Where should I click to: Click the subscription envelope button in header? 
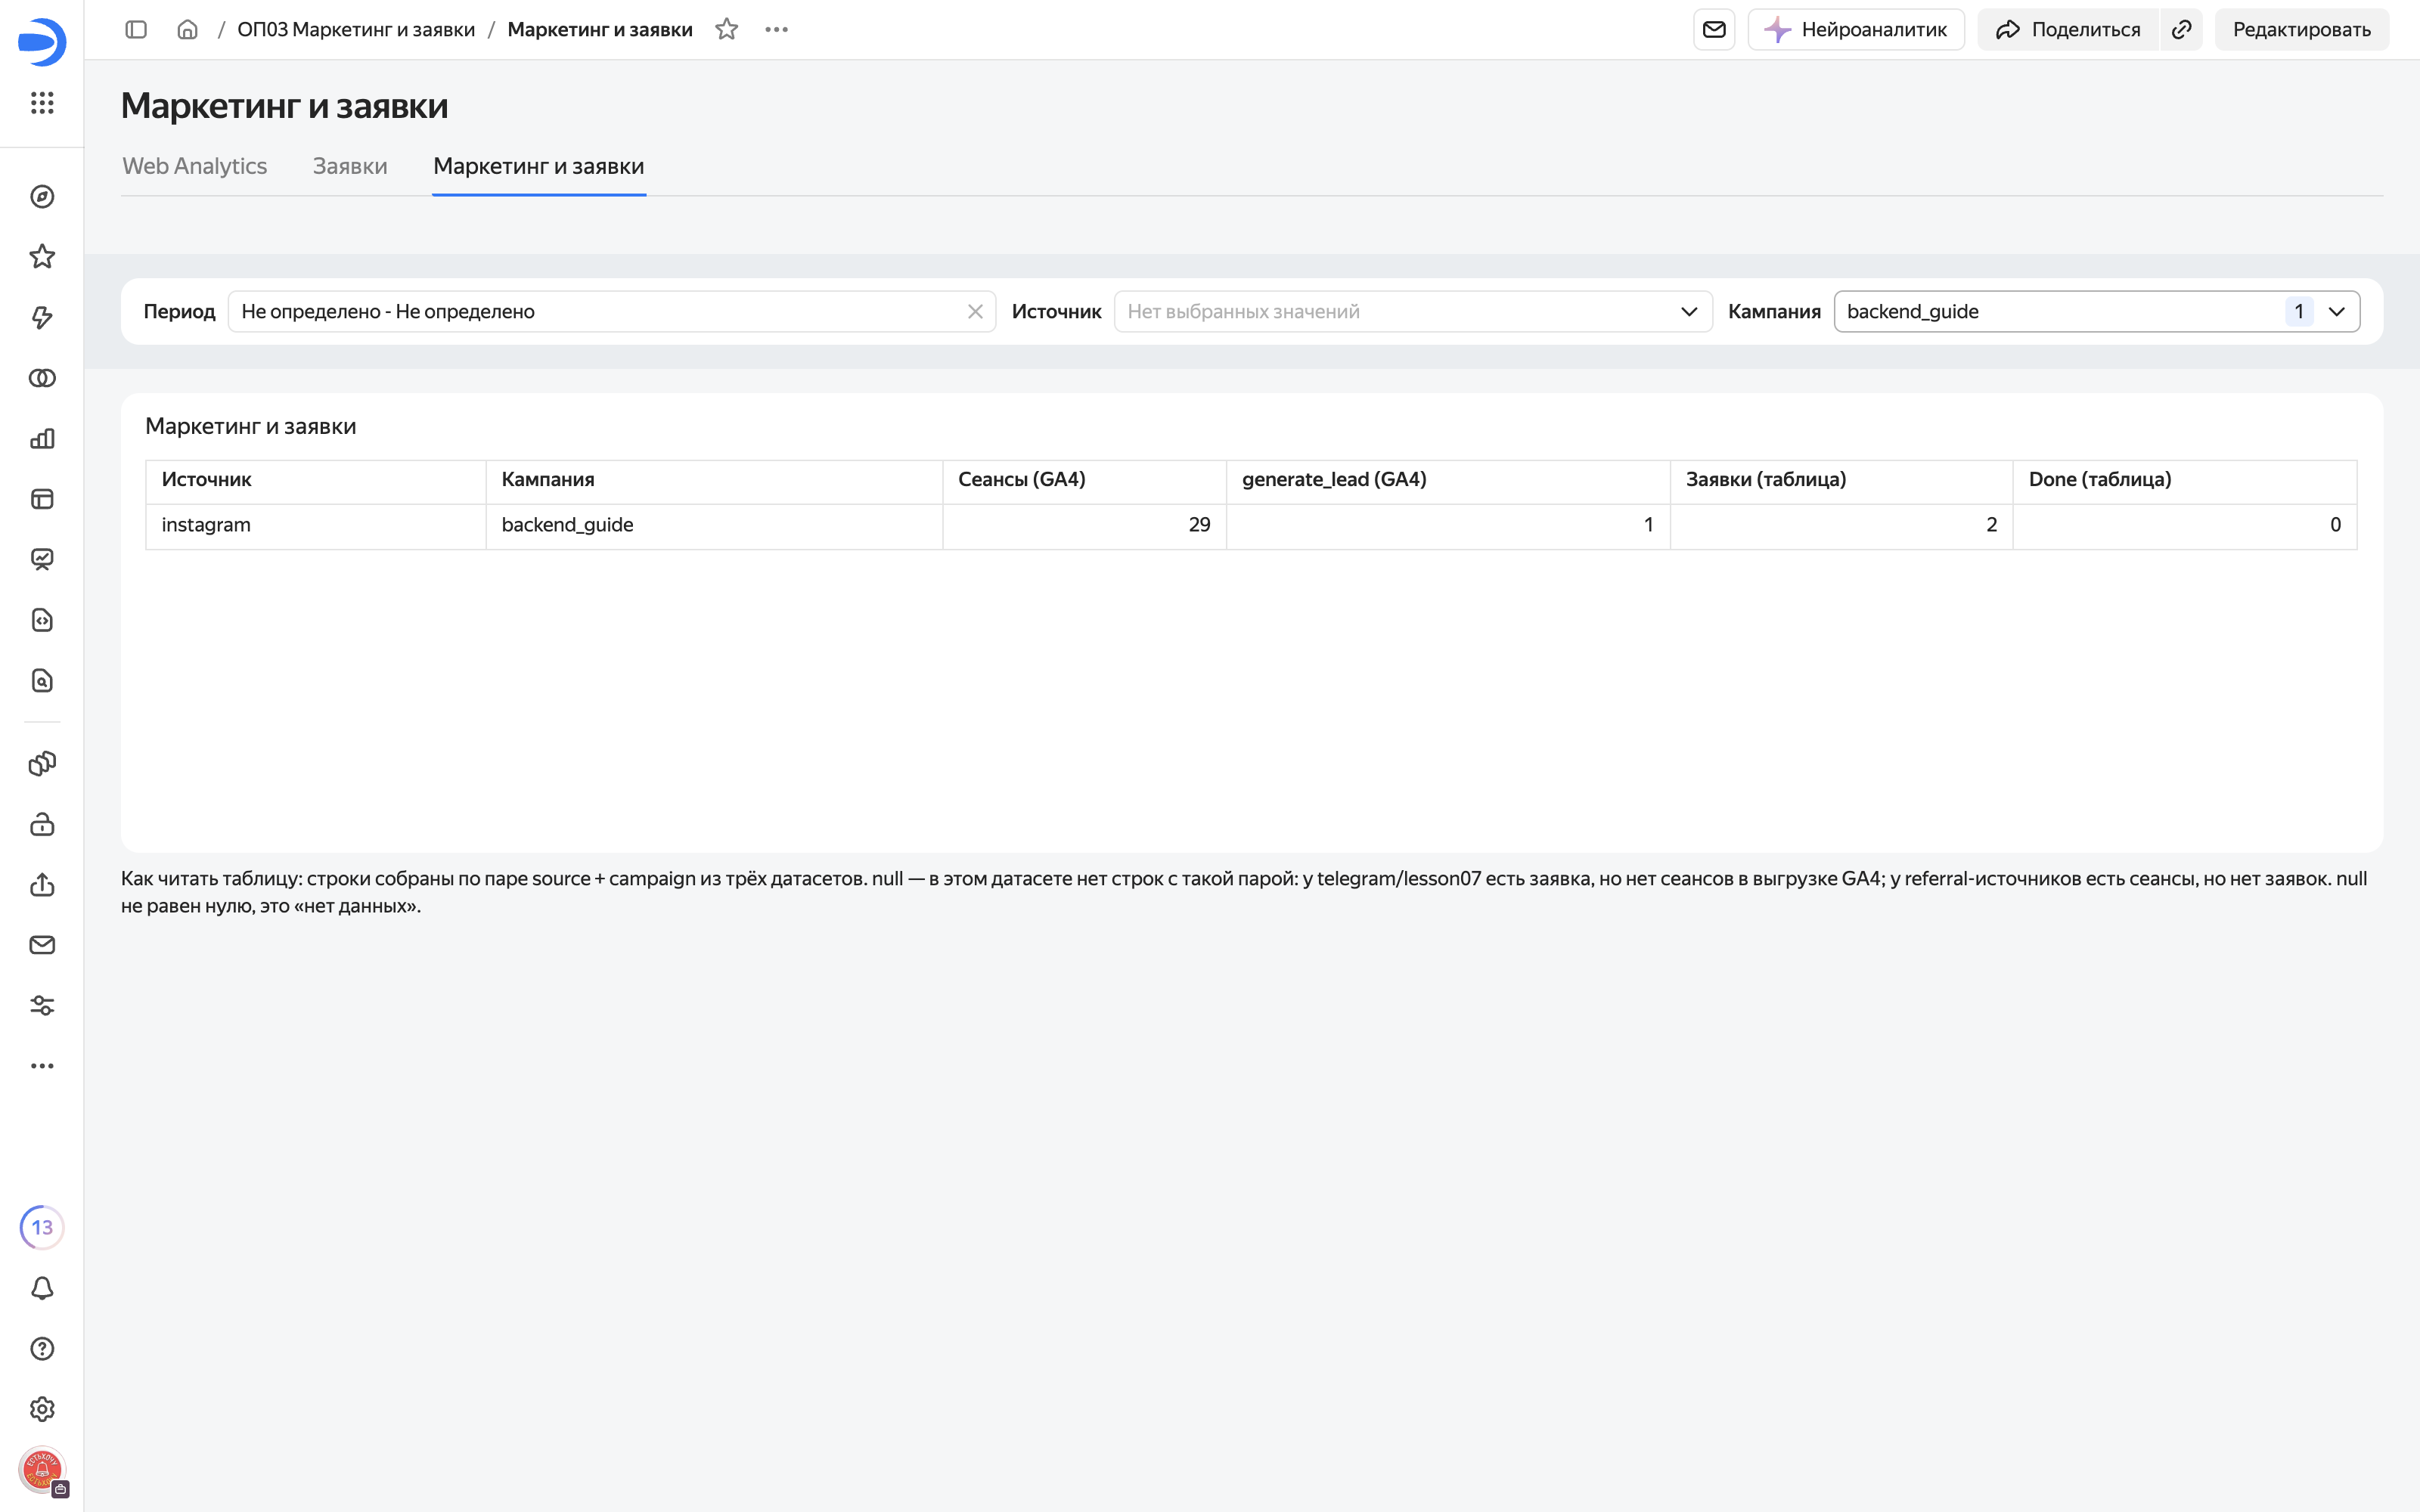point(1714,30)
